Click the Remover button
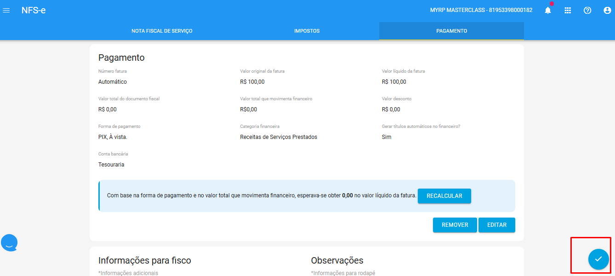Image resolution: width=615 pixels, height=276 pixels. [x=455, y=225]
